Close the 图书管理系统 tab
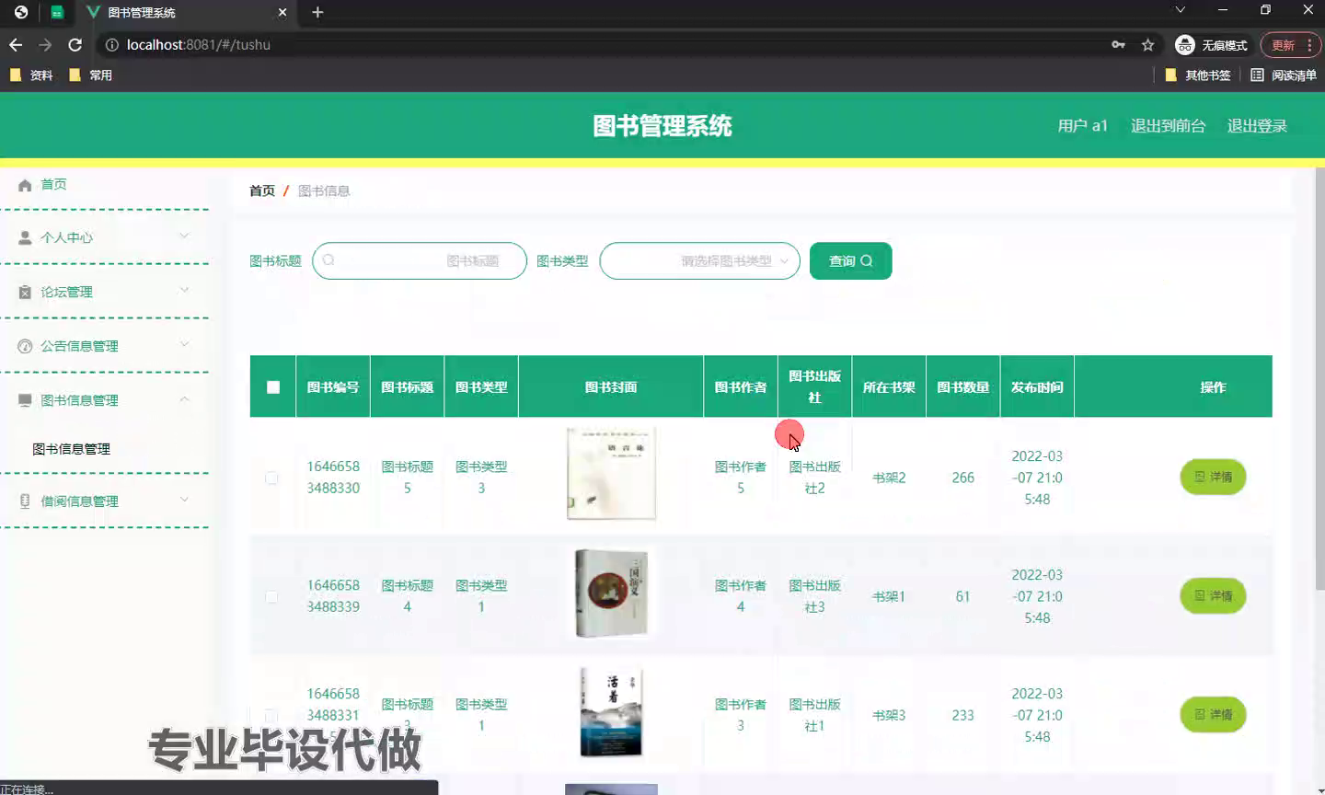Viewport: 1325px width, 795px height. click(x=282, y=12)
